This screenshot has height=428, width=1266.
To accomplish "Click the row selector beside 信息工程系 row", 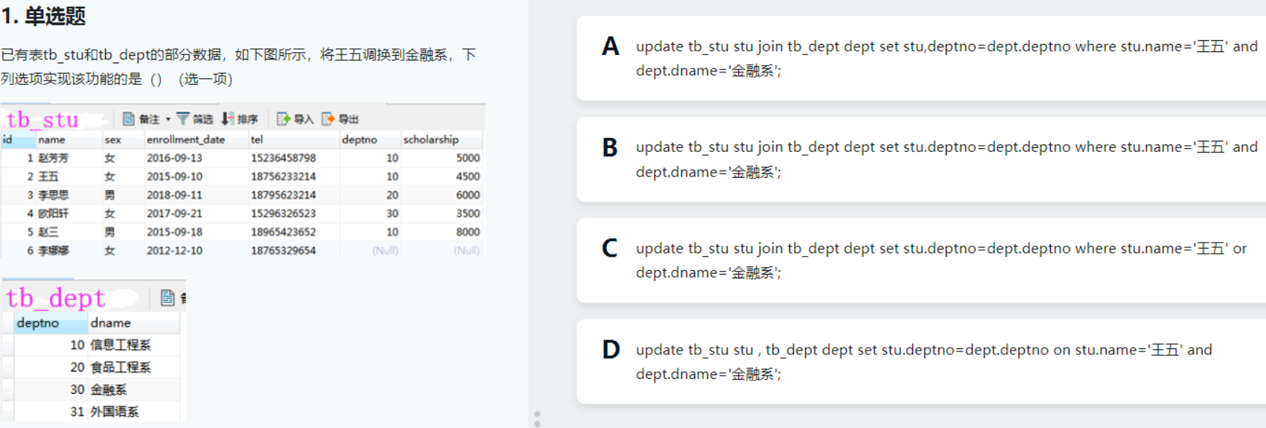I will 7,345.
